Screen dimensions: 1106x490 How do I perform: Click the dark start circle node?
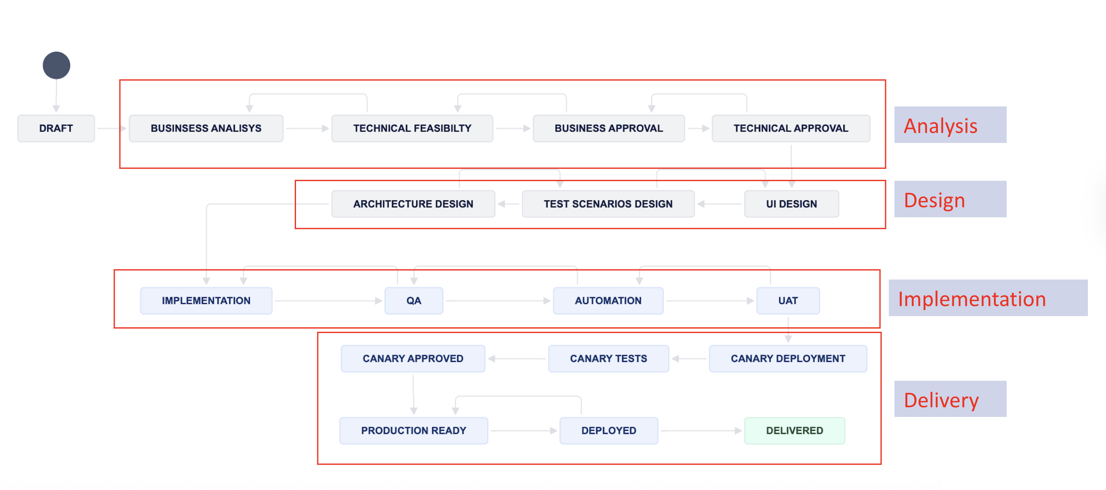[x=56, y=65]
